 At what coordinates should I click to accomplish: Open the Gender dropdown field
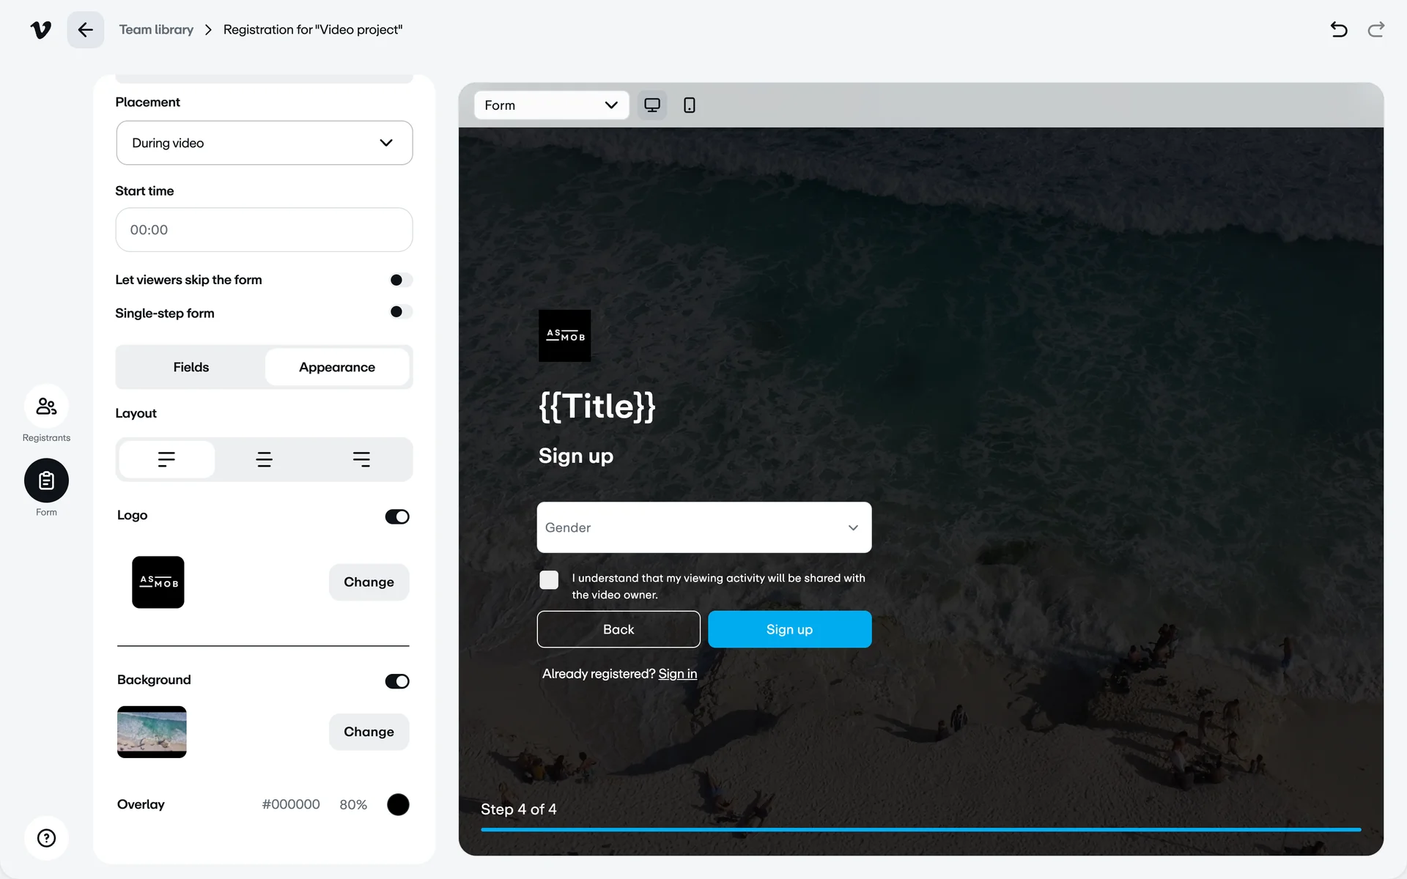[703, 527]
